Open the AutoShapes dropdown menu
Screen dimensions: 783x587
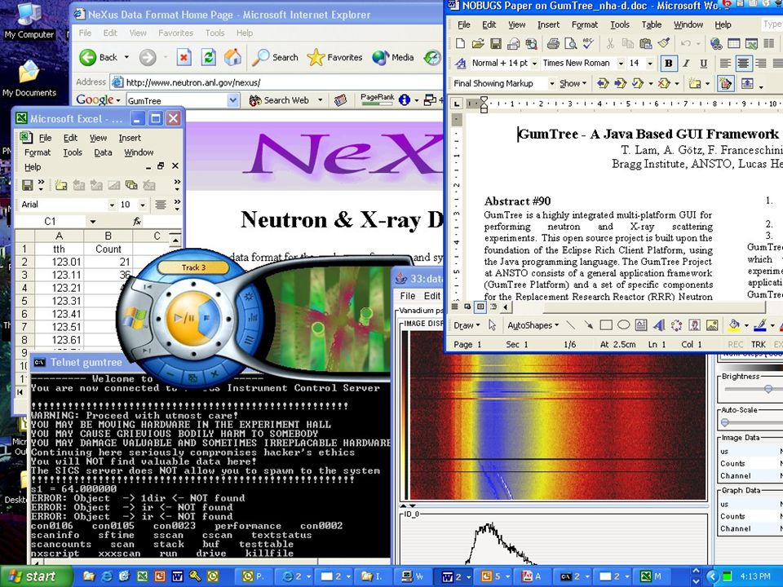point(533,325)
